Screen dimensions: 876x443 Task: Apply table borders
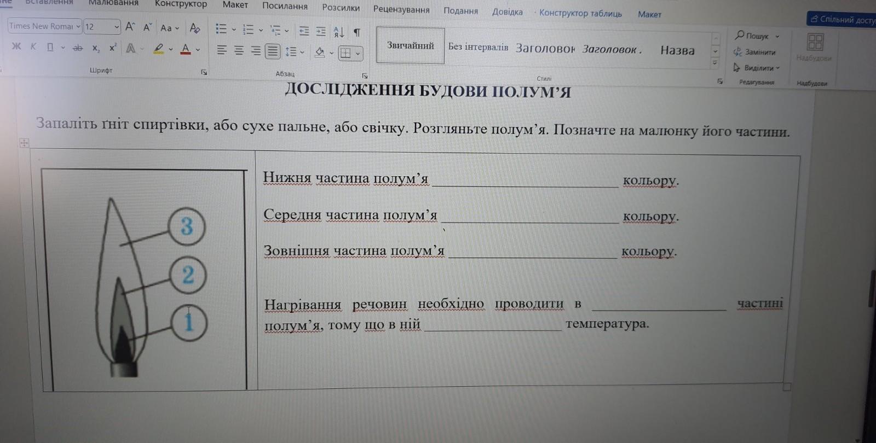pos(345,53)
